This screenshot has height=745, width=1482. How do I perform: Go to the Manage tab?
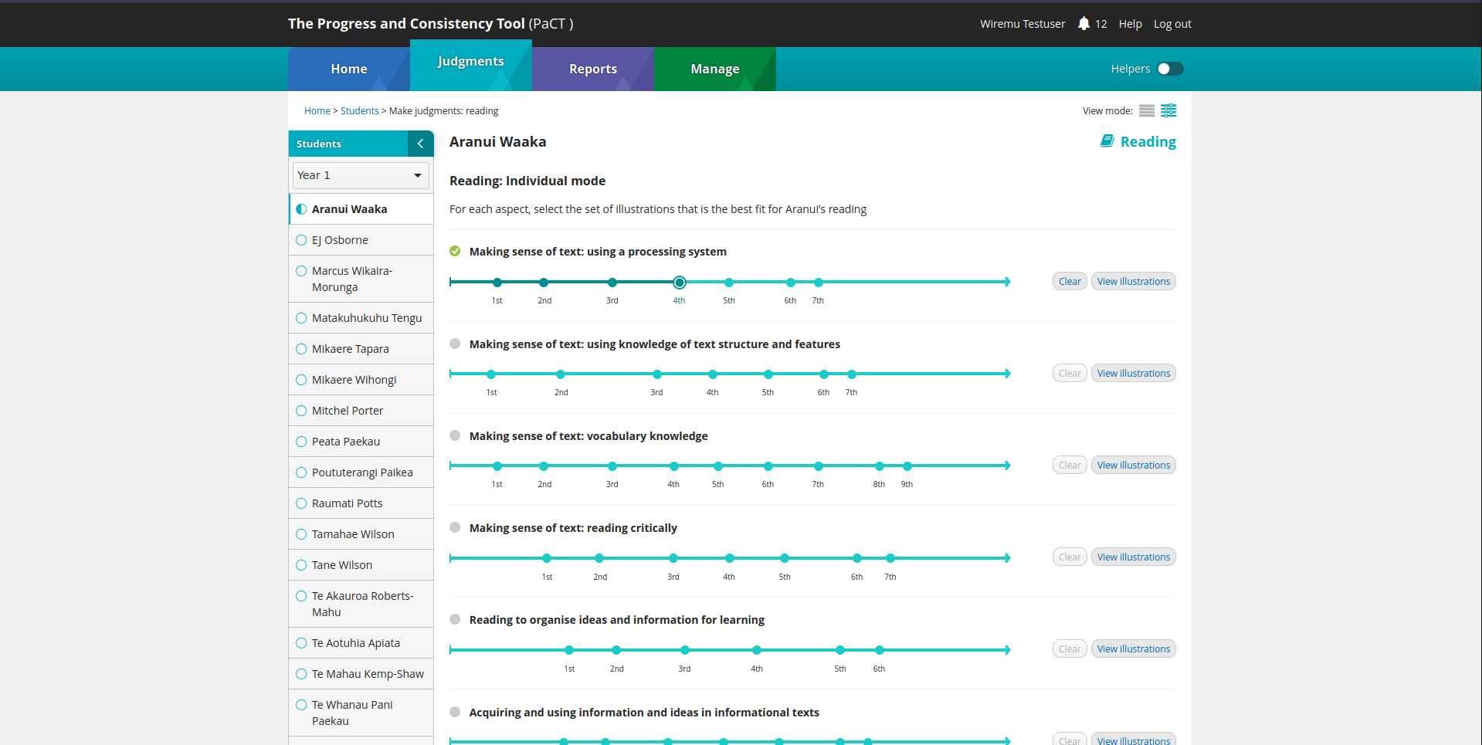click(714, 69)
